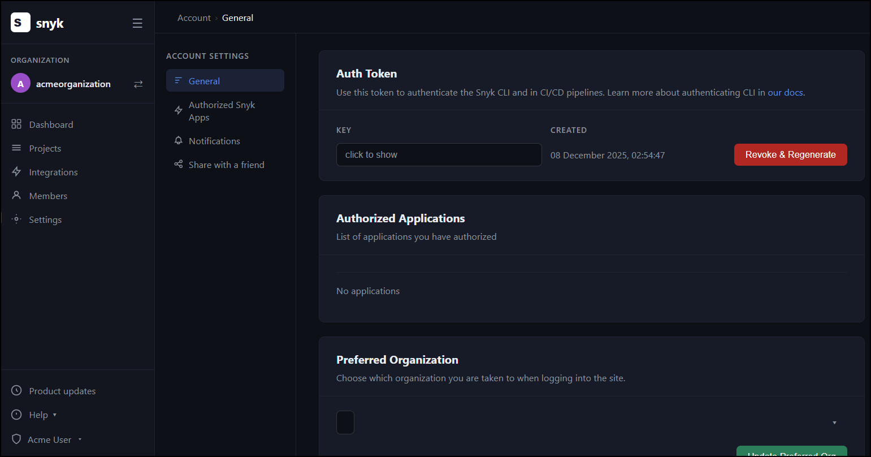The image size is (871, 457).
Task: Click the key field to show token
Action: coord(439,154)
